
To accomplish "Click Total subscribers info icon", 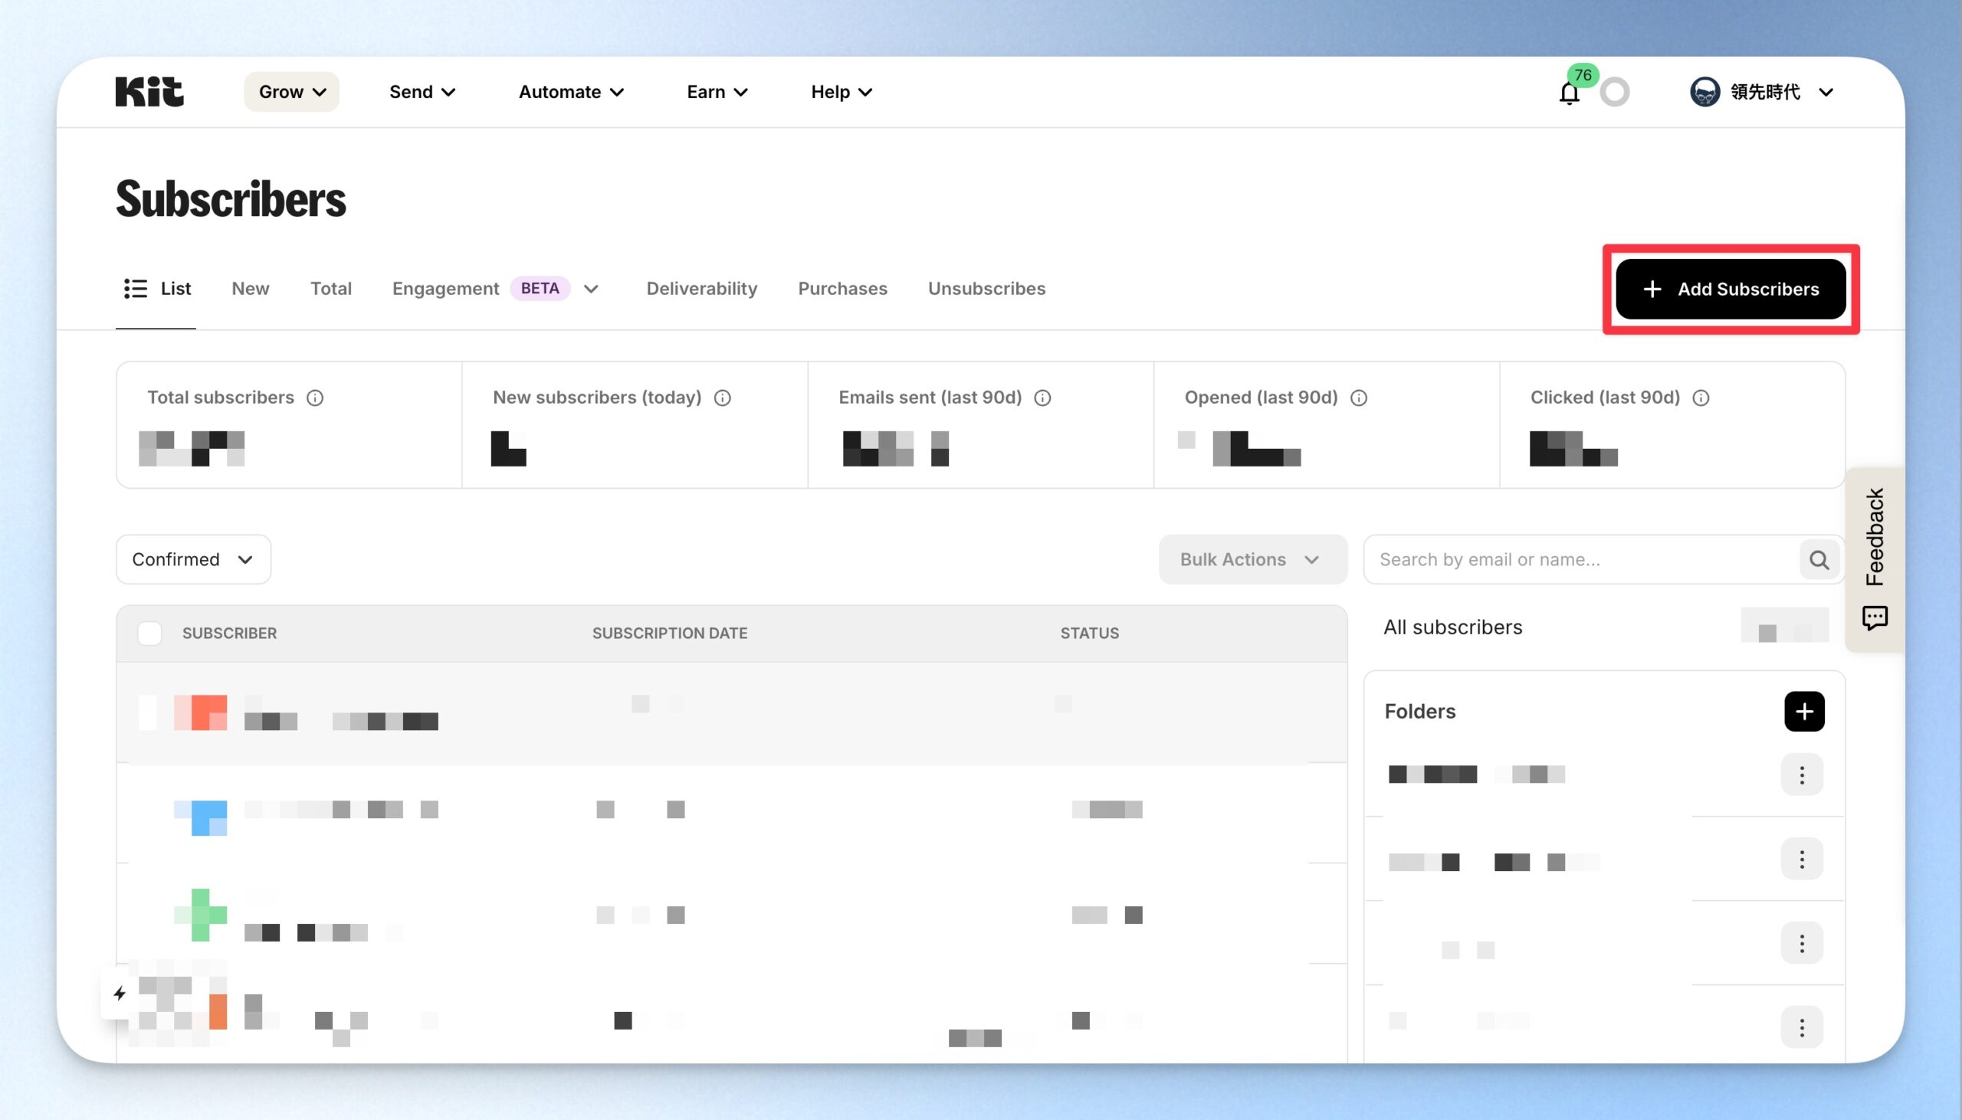I will tap(315, 398).
